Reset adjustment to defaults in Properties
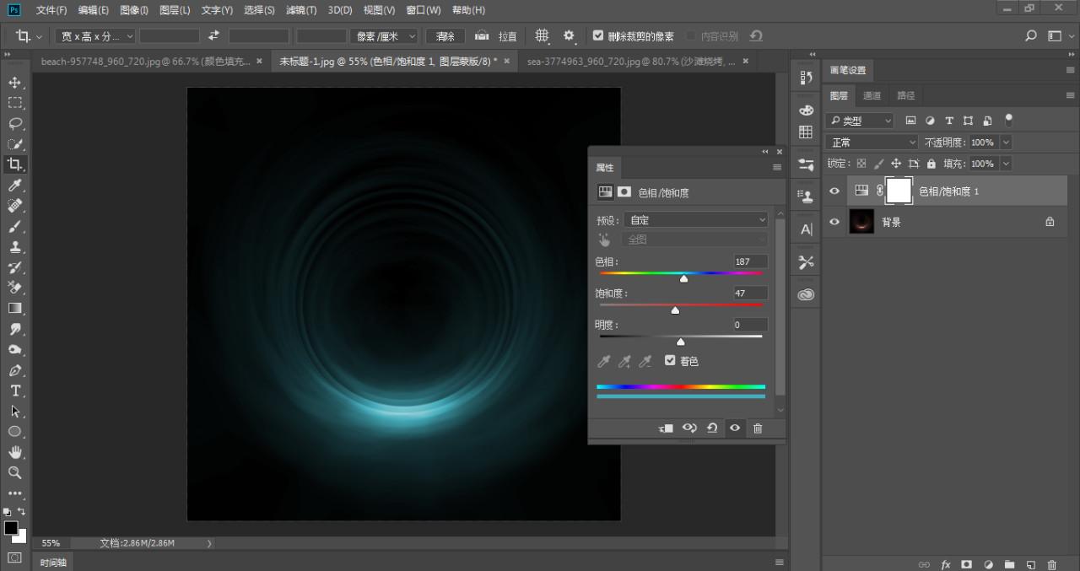This screenshot has height=571, width=1080. 712,428
